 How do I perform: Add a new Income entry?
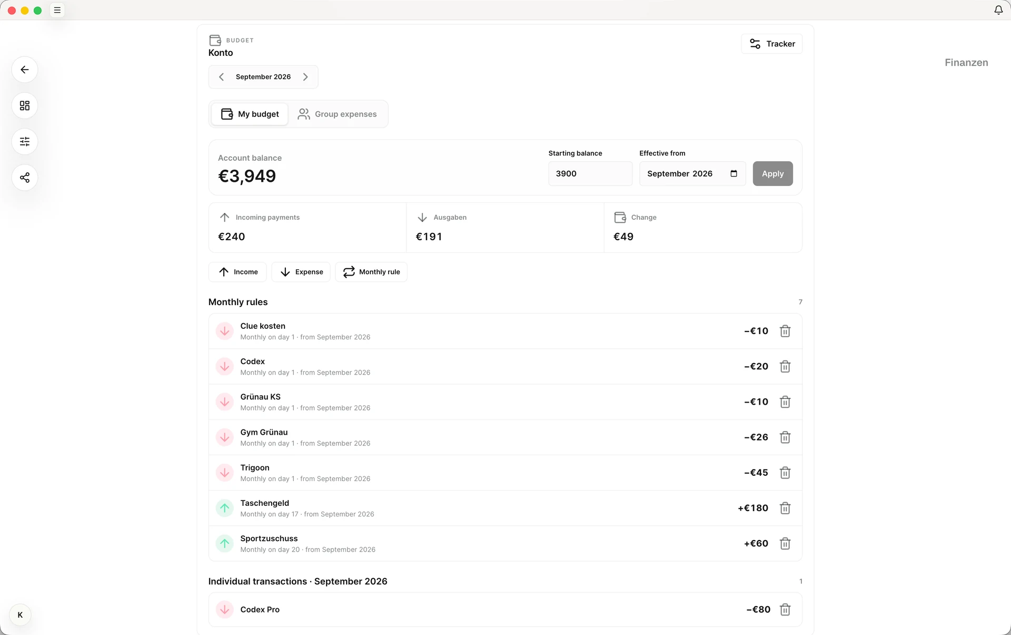tap(237, 272)
